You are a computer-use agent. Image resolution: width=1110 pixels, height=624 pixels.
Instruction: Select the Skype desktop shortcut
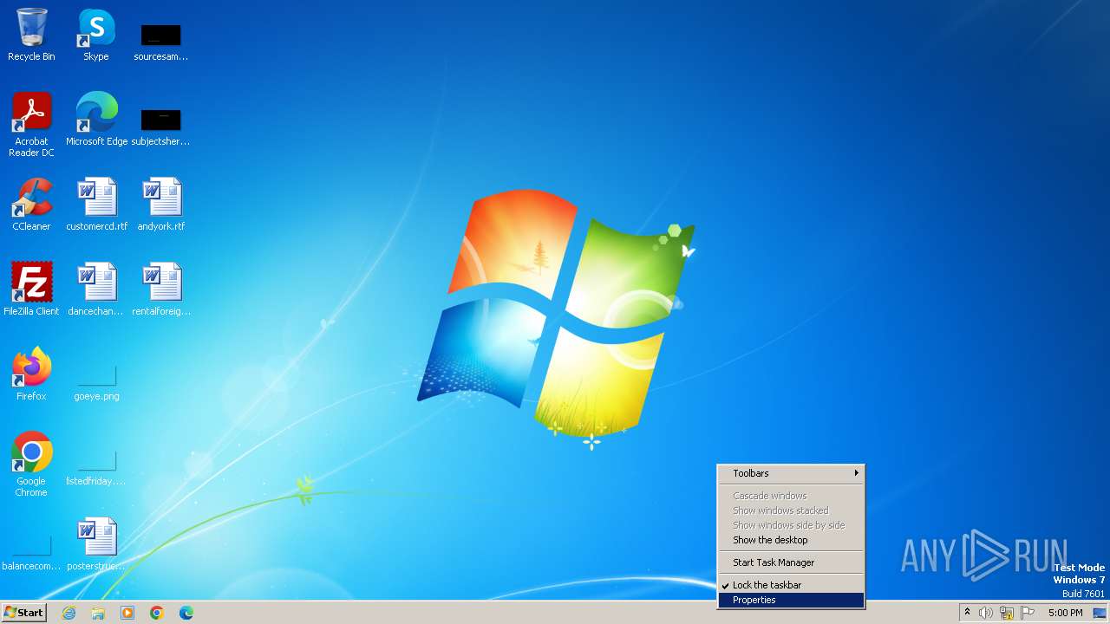[x=96, y=35]
